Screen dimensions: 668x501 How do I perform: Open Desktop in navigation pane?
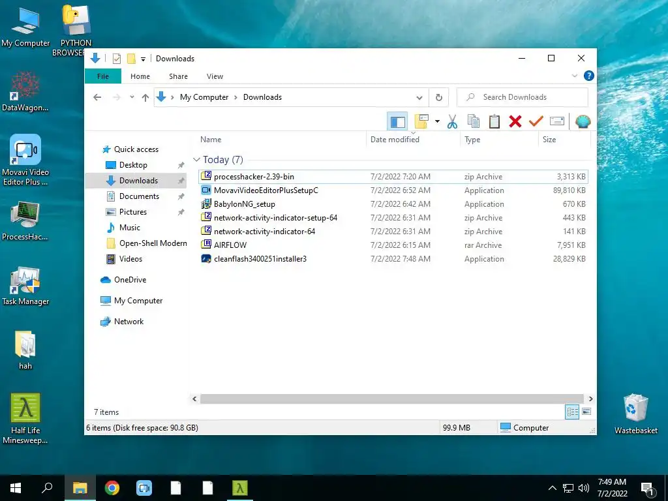[x=133, y=165]
